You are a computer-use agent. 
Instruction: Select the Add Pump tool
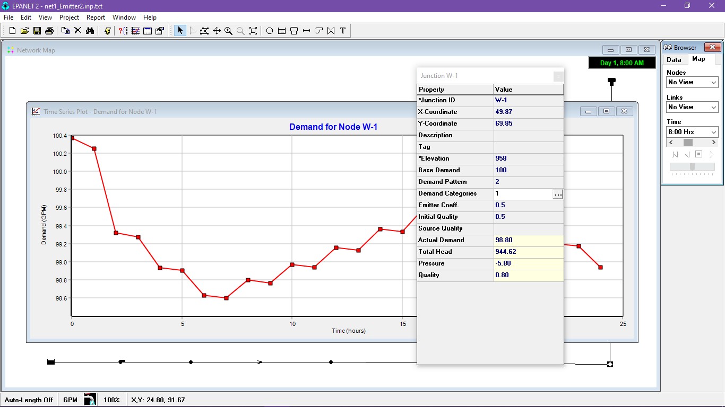318,30
